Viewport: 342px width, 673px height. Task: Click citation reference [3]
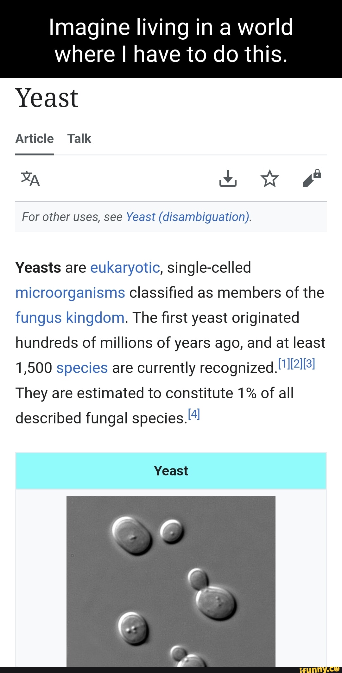[x=309, y=364]
